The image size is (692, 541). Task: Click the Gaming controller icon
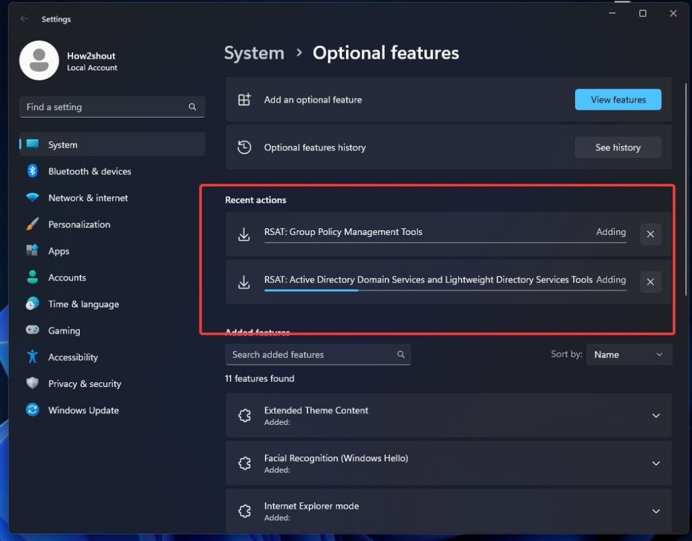click(x=32, y=330)
